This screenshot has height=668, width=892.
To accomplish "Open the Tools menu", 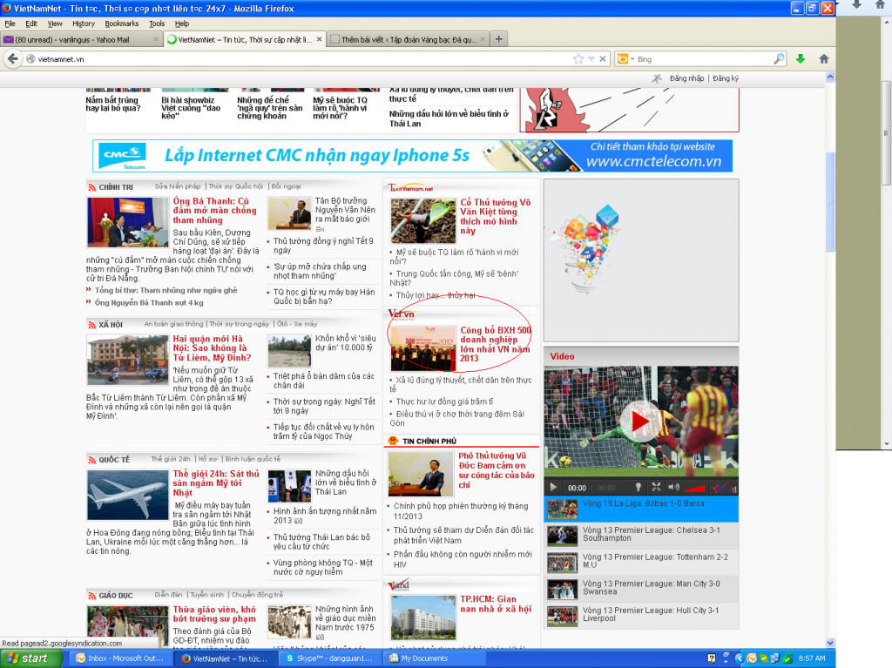I will pyautogui.click(x=157, y=24).
